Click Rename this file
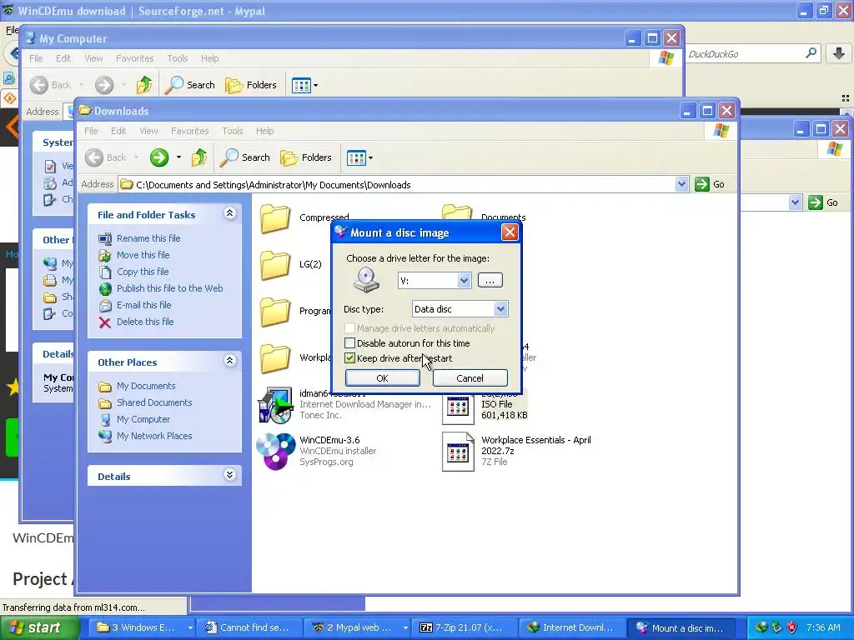The width and height of the screenshot is (854, 640). pyautogui.click(x=148, y=238)
